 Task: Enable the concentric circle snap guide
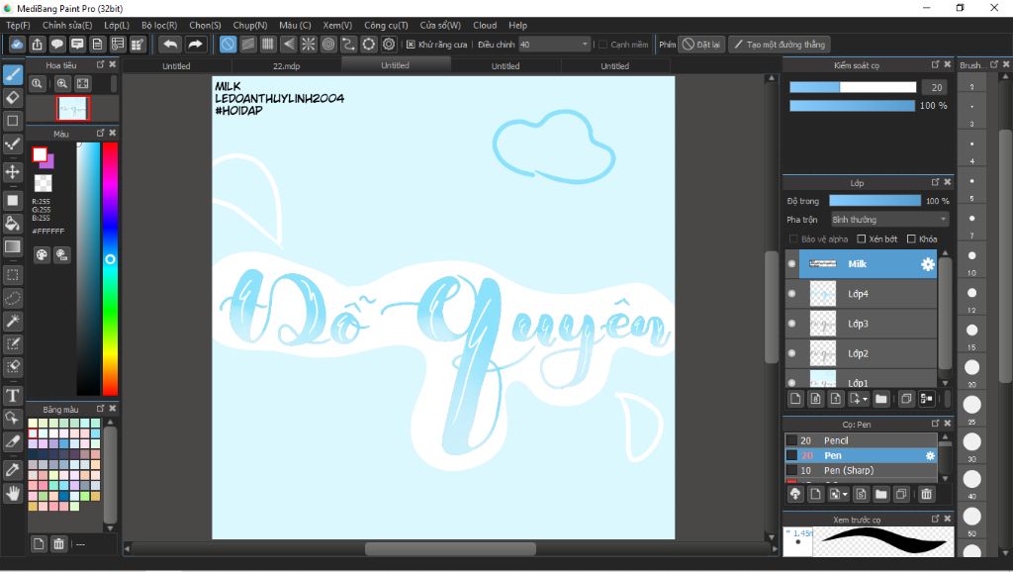[x=328, y=44]
